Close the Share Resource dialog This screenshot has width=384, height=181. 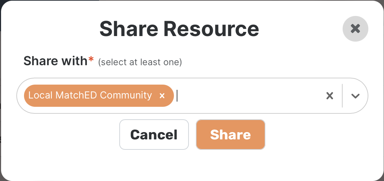tap(355, 28)
